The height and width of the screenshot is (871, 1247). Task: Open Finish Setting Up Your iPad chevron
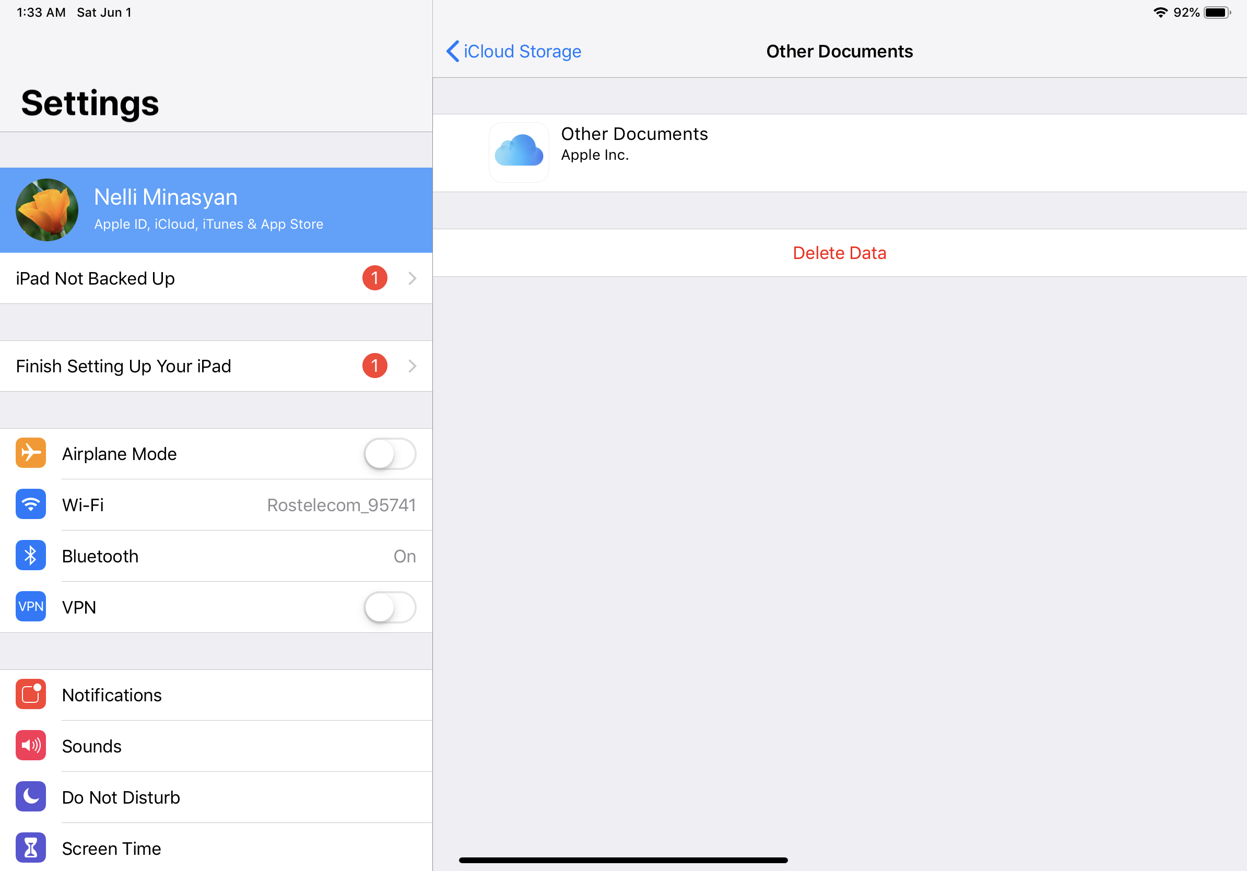coord(412,366)
